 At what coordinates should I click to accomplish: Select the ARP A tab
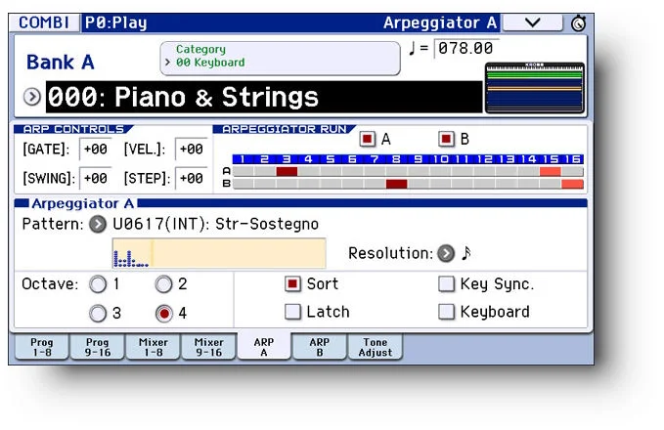[x=264, y=346]
